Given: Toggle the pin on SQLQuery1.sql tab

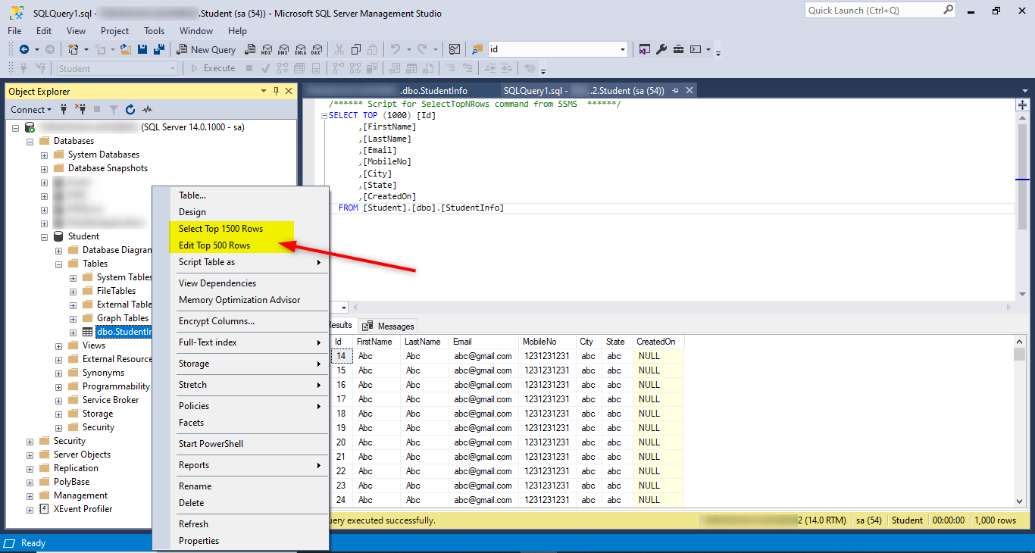Looking at the screenshot, I should tap(675, 91).
